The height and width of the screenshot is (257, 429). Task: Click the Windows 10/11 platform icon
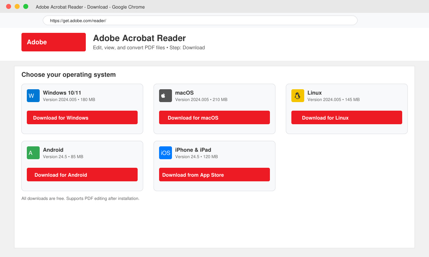pos(33,96)
